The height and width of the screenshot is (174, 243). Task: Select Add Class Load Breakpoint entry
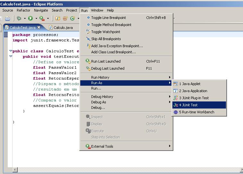[x=126, y=52]
